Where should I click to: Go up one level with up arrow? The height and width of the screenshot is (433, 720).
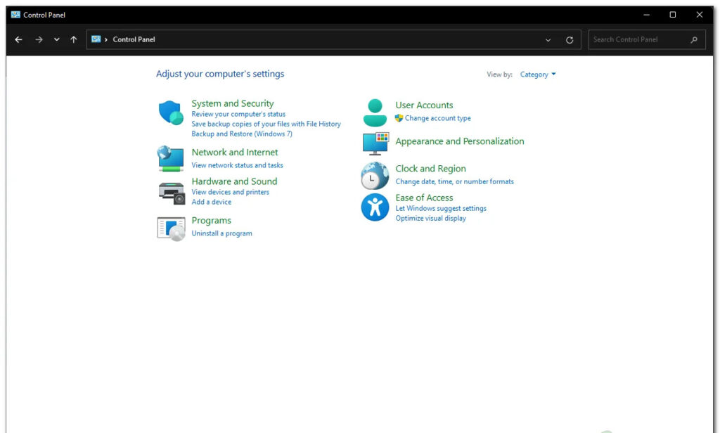click(x=73, y=39)
